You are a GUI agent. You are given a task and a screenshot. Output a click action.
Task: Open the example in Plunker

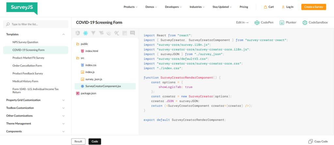288,22
